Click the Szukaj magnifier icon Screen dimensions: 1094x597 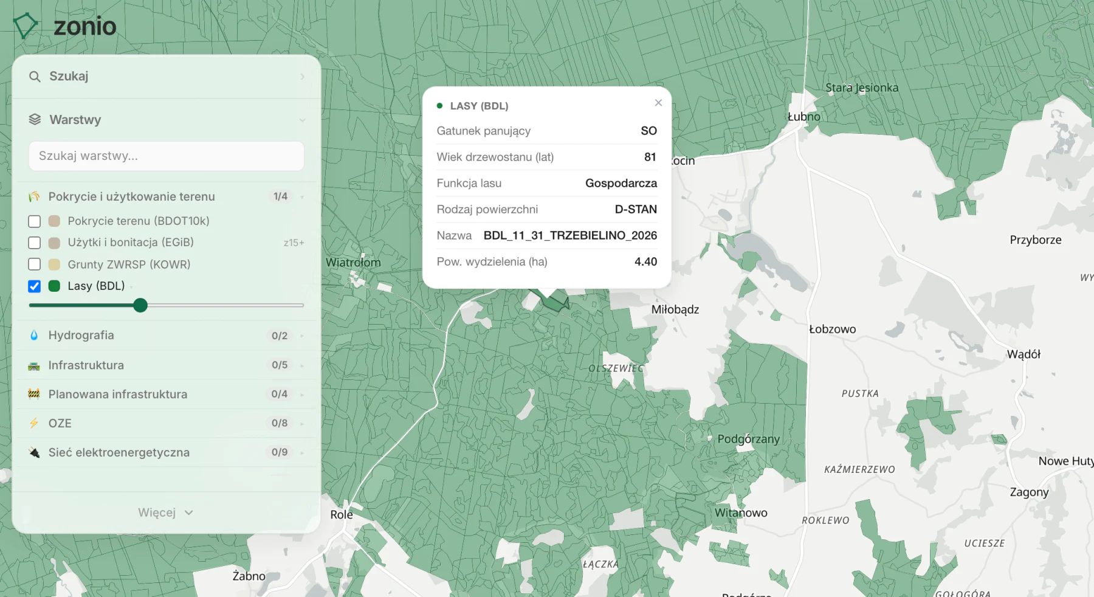(x=35, y=77)
